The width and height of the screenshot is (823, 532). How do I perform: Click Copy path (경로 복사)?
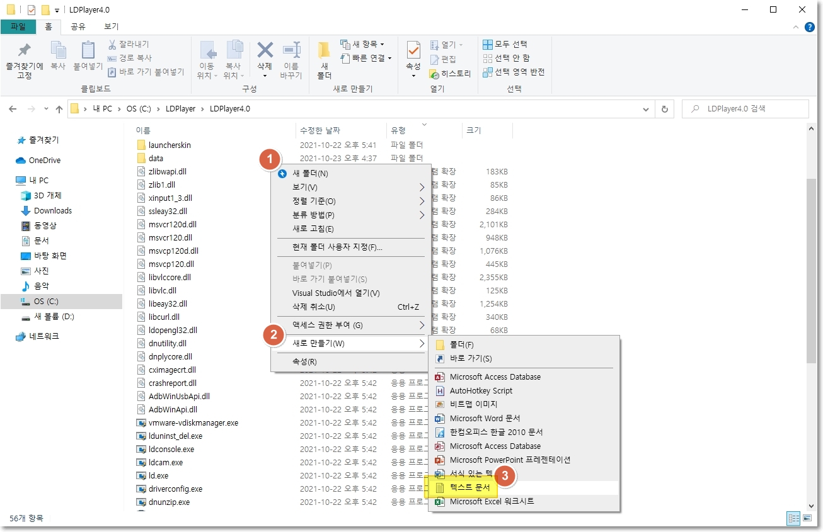(130, 58)
